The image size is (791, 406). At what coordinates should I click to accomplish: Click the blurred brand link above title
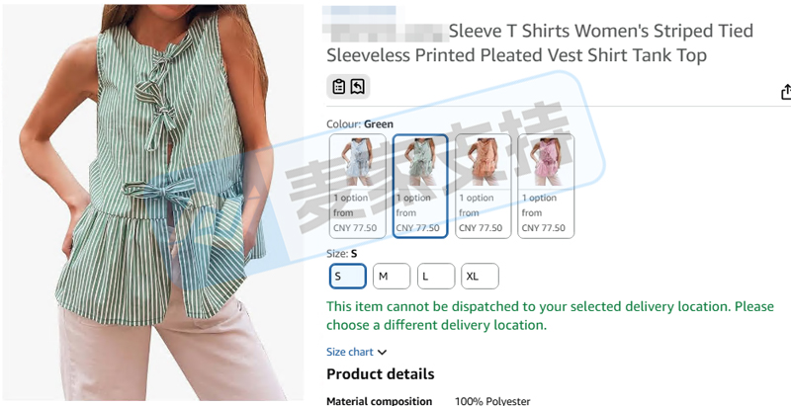point(359,10)
